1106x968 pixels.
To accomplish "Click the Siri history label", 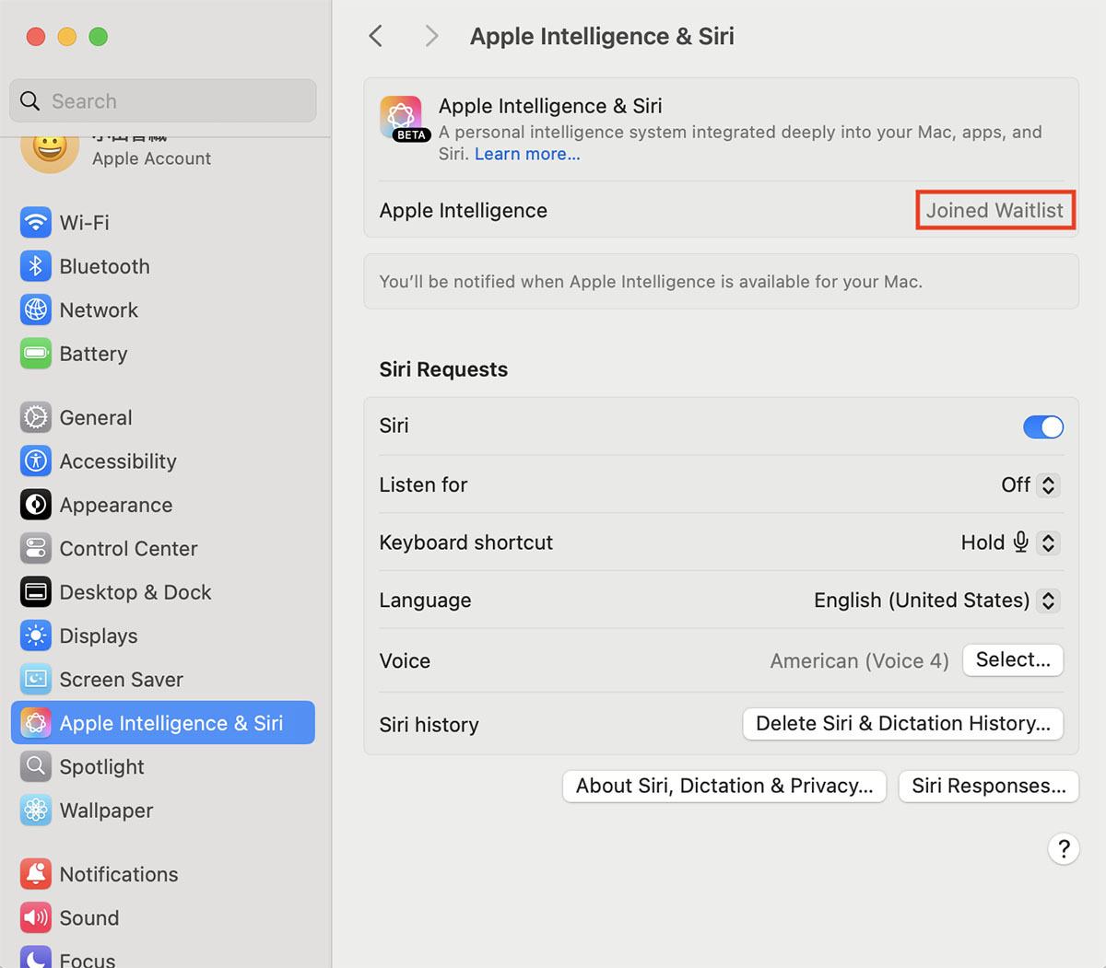I will tap(429, 725).
